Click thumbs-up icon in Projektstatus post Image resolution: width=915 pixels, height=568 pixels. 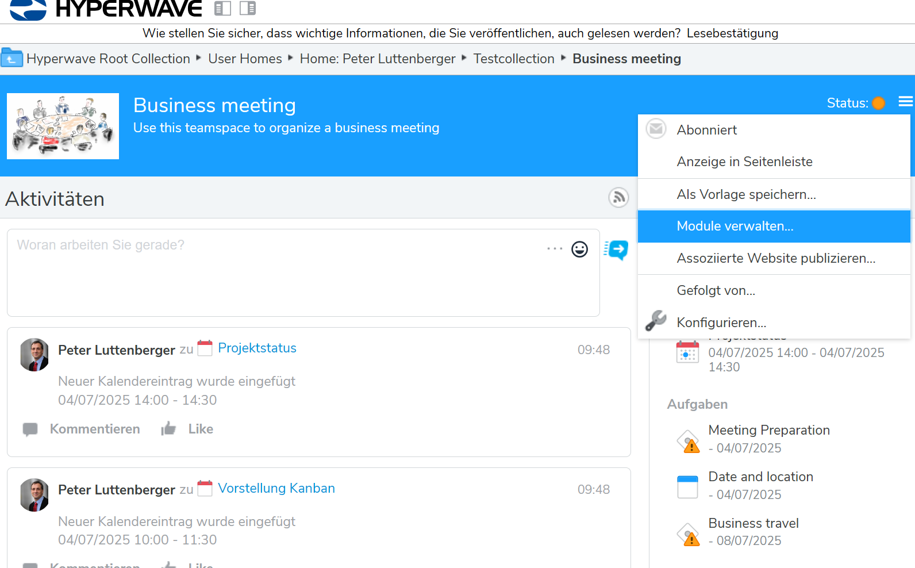coord(168,428)
